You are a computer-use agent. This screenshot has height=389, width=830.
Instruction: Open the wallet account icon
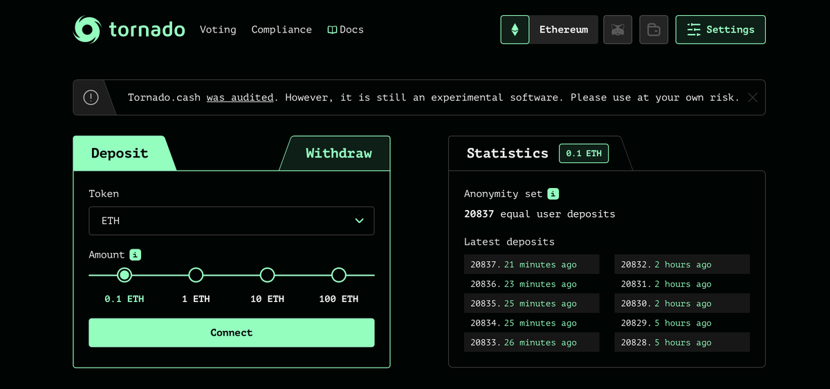(x=654, y=30)
